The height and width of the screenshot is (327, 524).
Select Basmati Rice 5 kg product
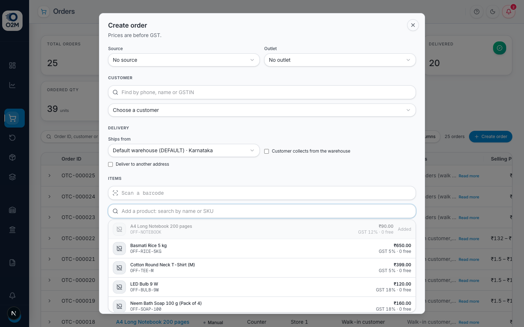262,249
